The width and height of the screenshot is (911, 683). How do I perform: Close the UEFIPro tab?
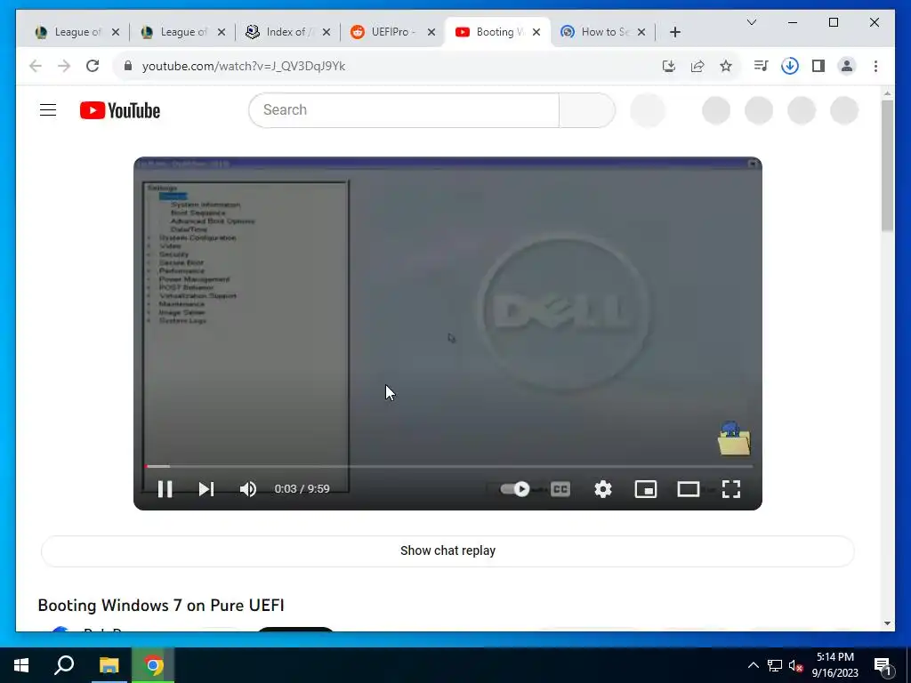click(x=431, y=32)
